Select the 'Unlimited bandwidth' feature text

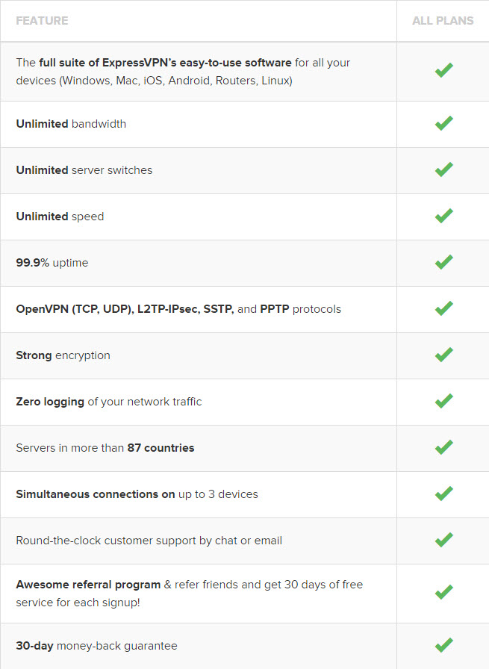point(71,124)
